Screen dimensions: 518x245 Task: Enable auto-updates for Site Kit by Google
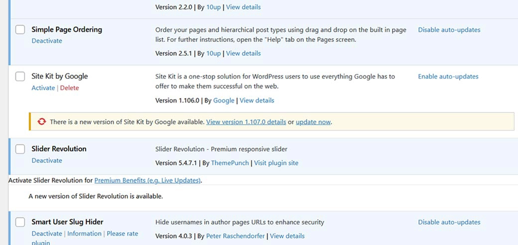pyautogui.click(x=448, y=77)
